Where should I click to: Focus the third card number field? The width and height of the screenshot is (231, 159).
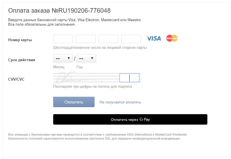108,39
